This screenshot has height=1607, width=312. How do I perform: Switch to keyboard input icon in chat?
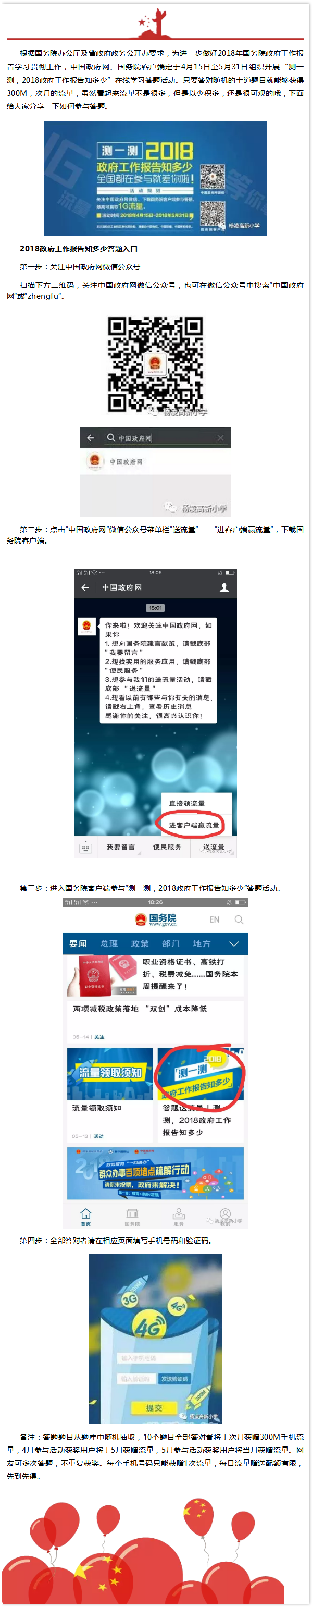(85, 848)
